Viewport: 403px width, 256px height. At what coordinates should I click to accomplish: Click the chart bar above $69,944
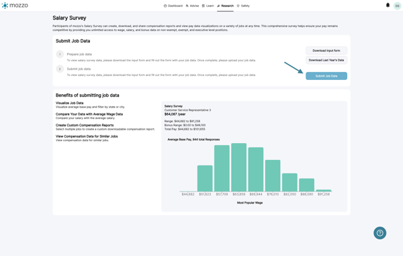(256, 169)
